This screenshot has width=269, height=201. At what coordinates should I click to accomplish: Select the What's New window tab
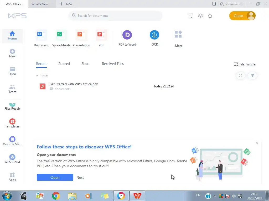[x=42, y=4]
